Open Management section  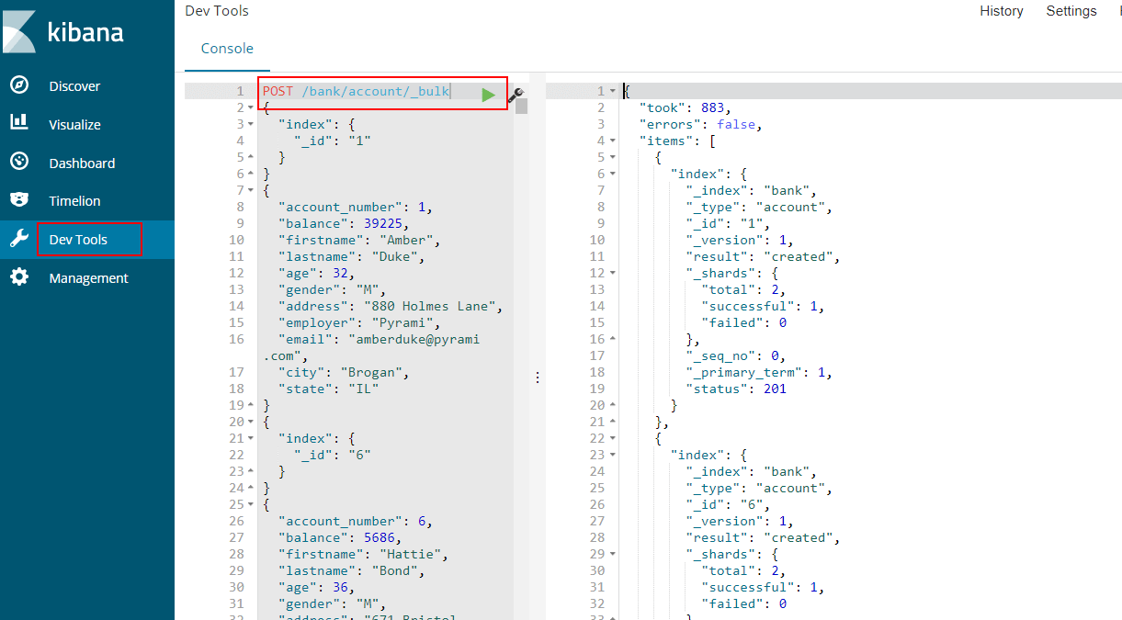pyautogui.click(x=89, y=278)
